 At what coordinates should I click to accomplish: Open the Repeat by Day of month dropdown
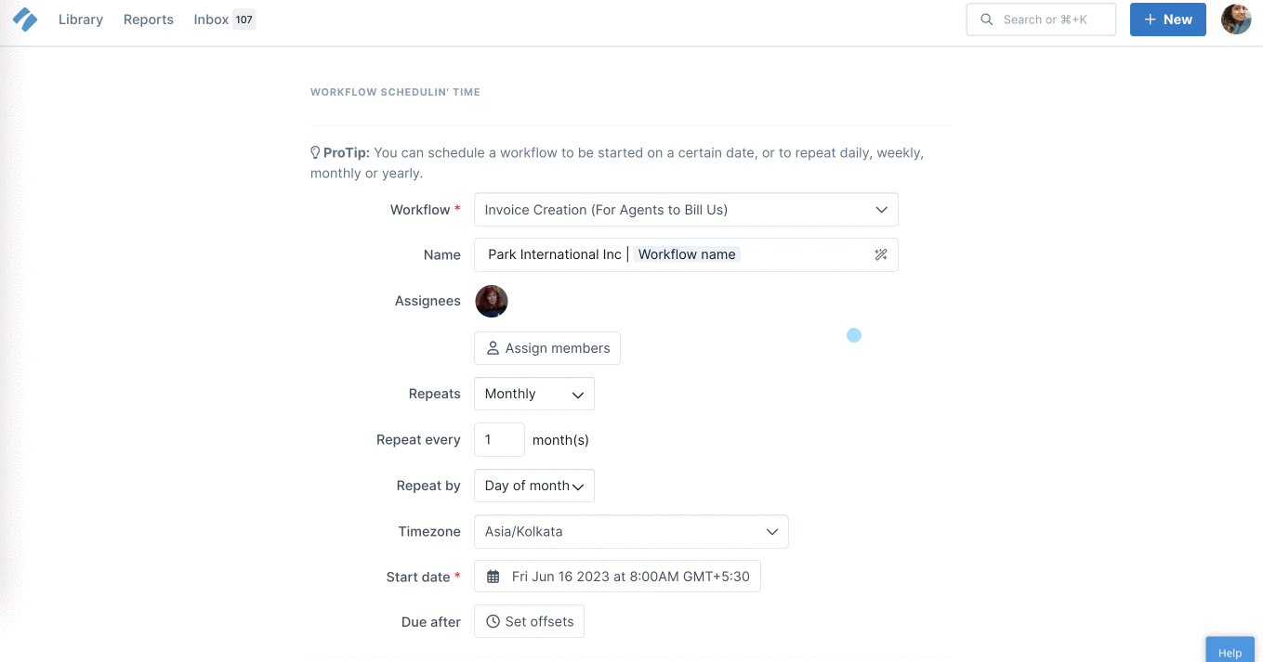pos(534,486)
